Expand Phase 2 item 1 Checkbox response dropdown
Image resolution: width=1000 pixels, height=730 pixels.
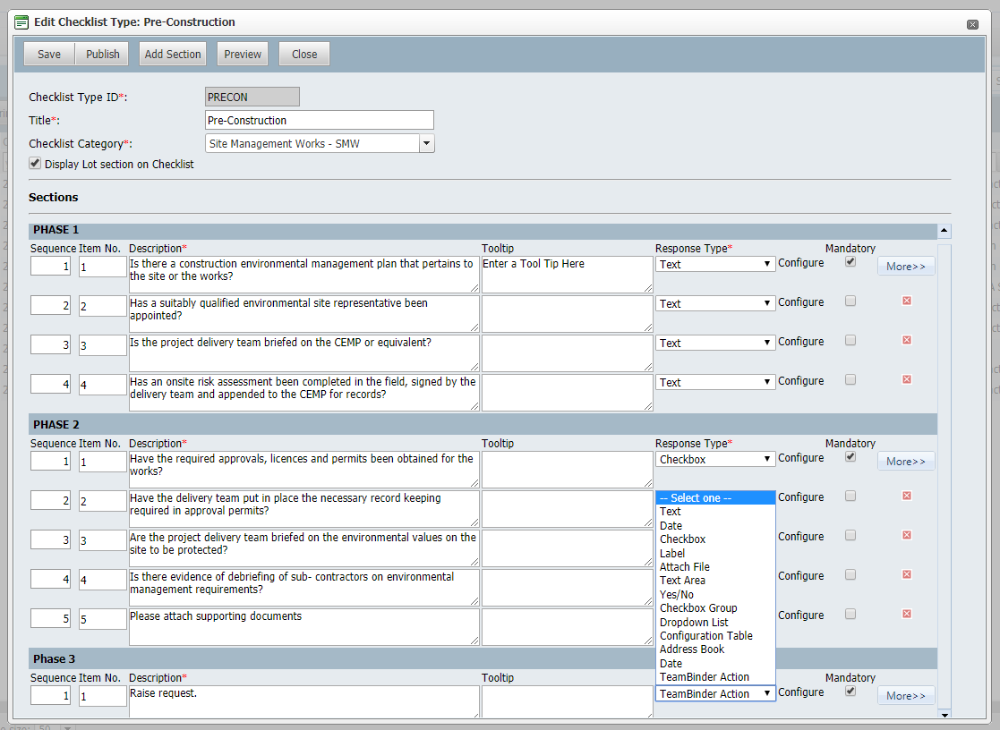click(x=714, y=459)
